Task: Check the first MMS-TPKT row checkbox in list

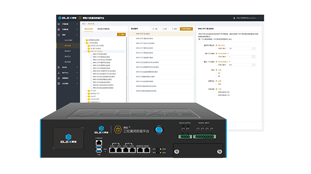Action: point(131,34)
